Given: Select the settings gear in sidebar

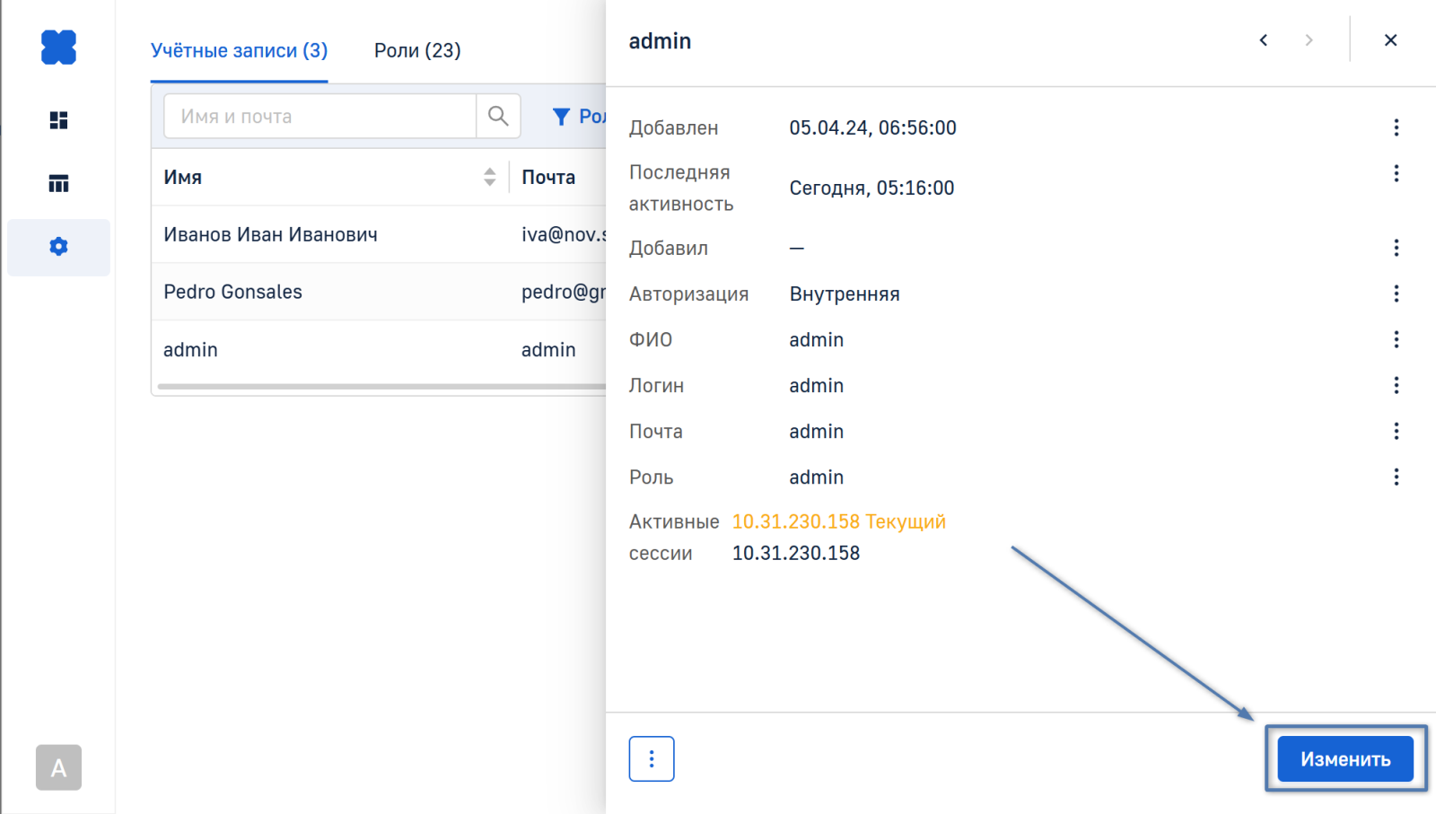Looking at the screenshot, I should (x=58, y=247).
